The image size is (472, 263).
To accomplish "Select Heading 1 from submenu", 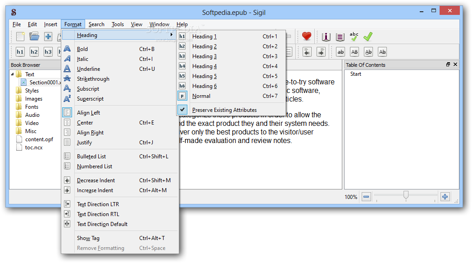I will click(x=231, y=36).
